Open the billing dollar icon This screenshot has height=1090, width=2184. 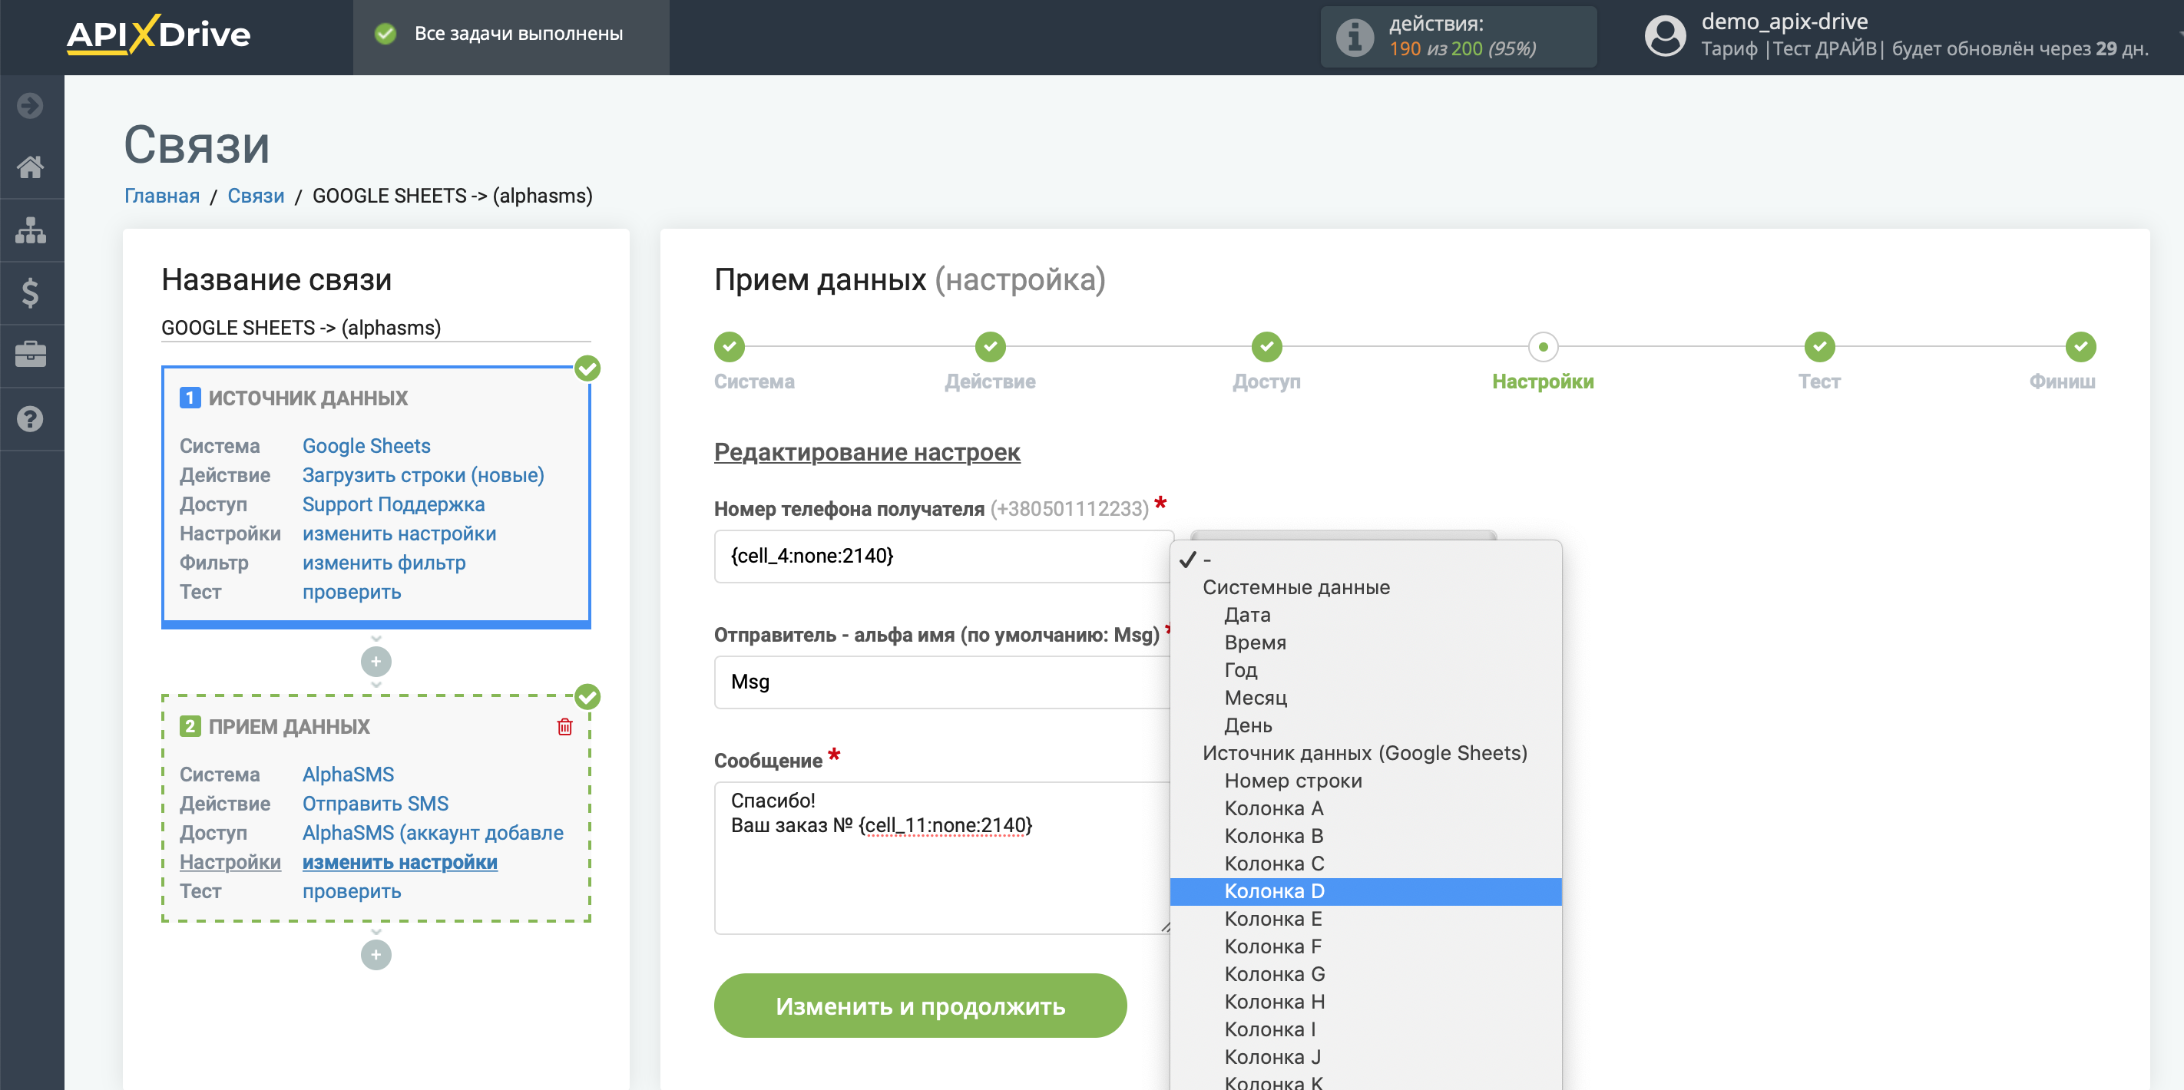[31, 292]
